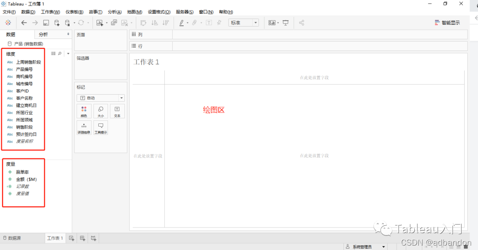Click the highlight pen icon
Viewport: 478px width, 250px height.
(182, 23)
